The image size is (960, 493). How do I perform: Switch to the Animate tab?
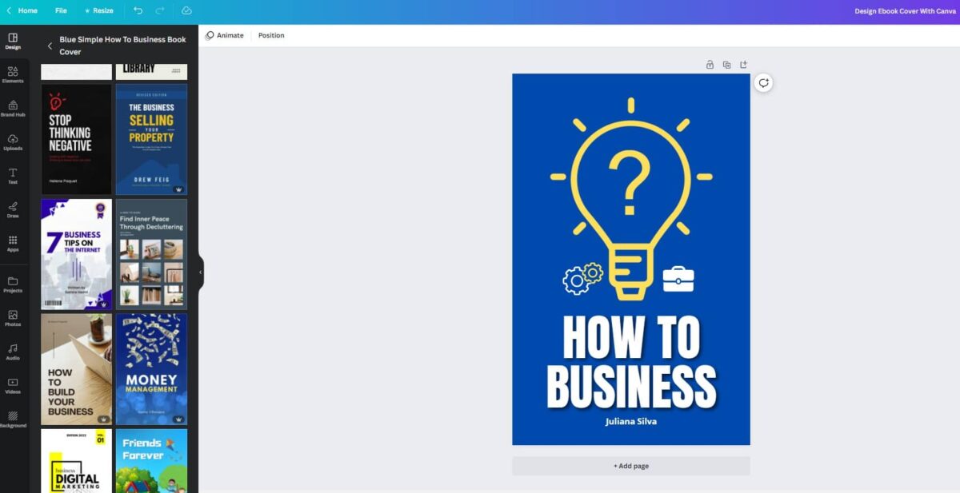(x=225, y=35)
